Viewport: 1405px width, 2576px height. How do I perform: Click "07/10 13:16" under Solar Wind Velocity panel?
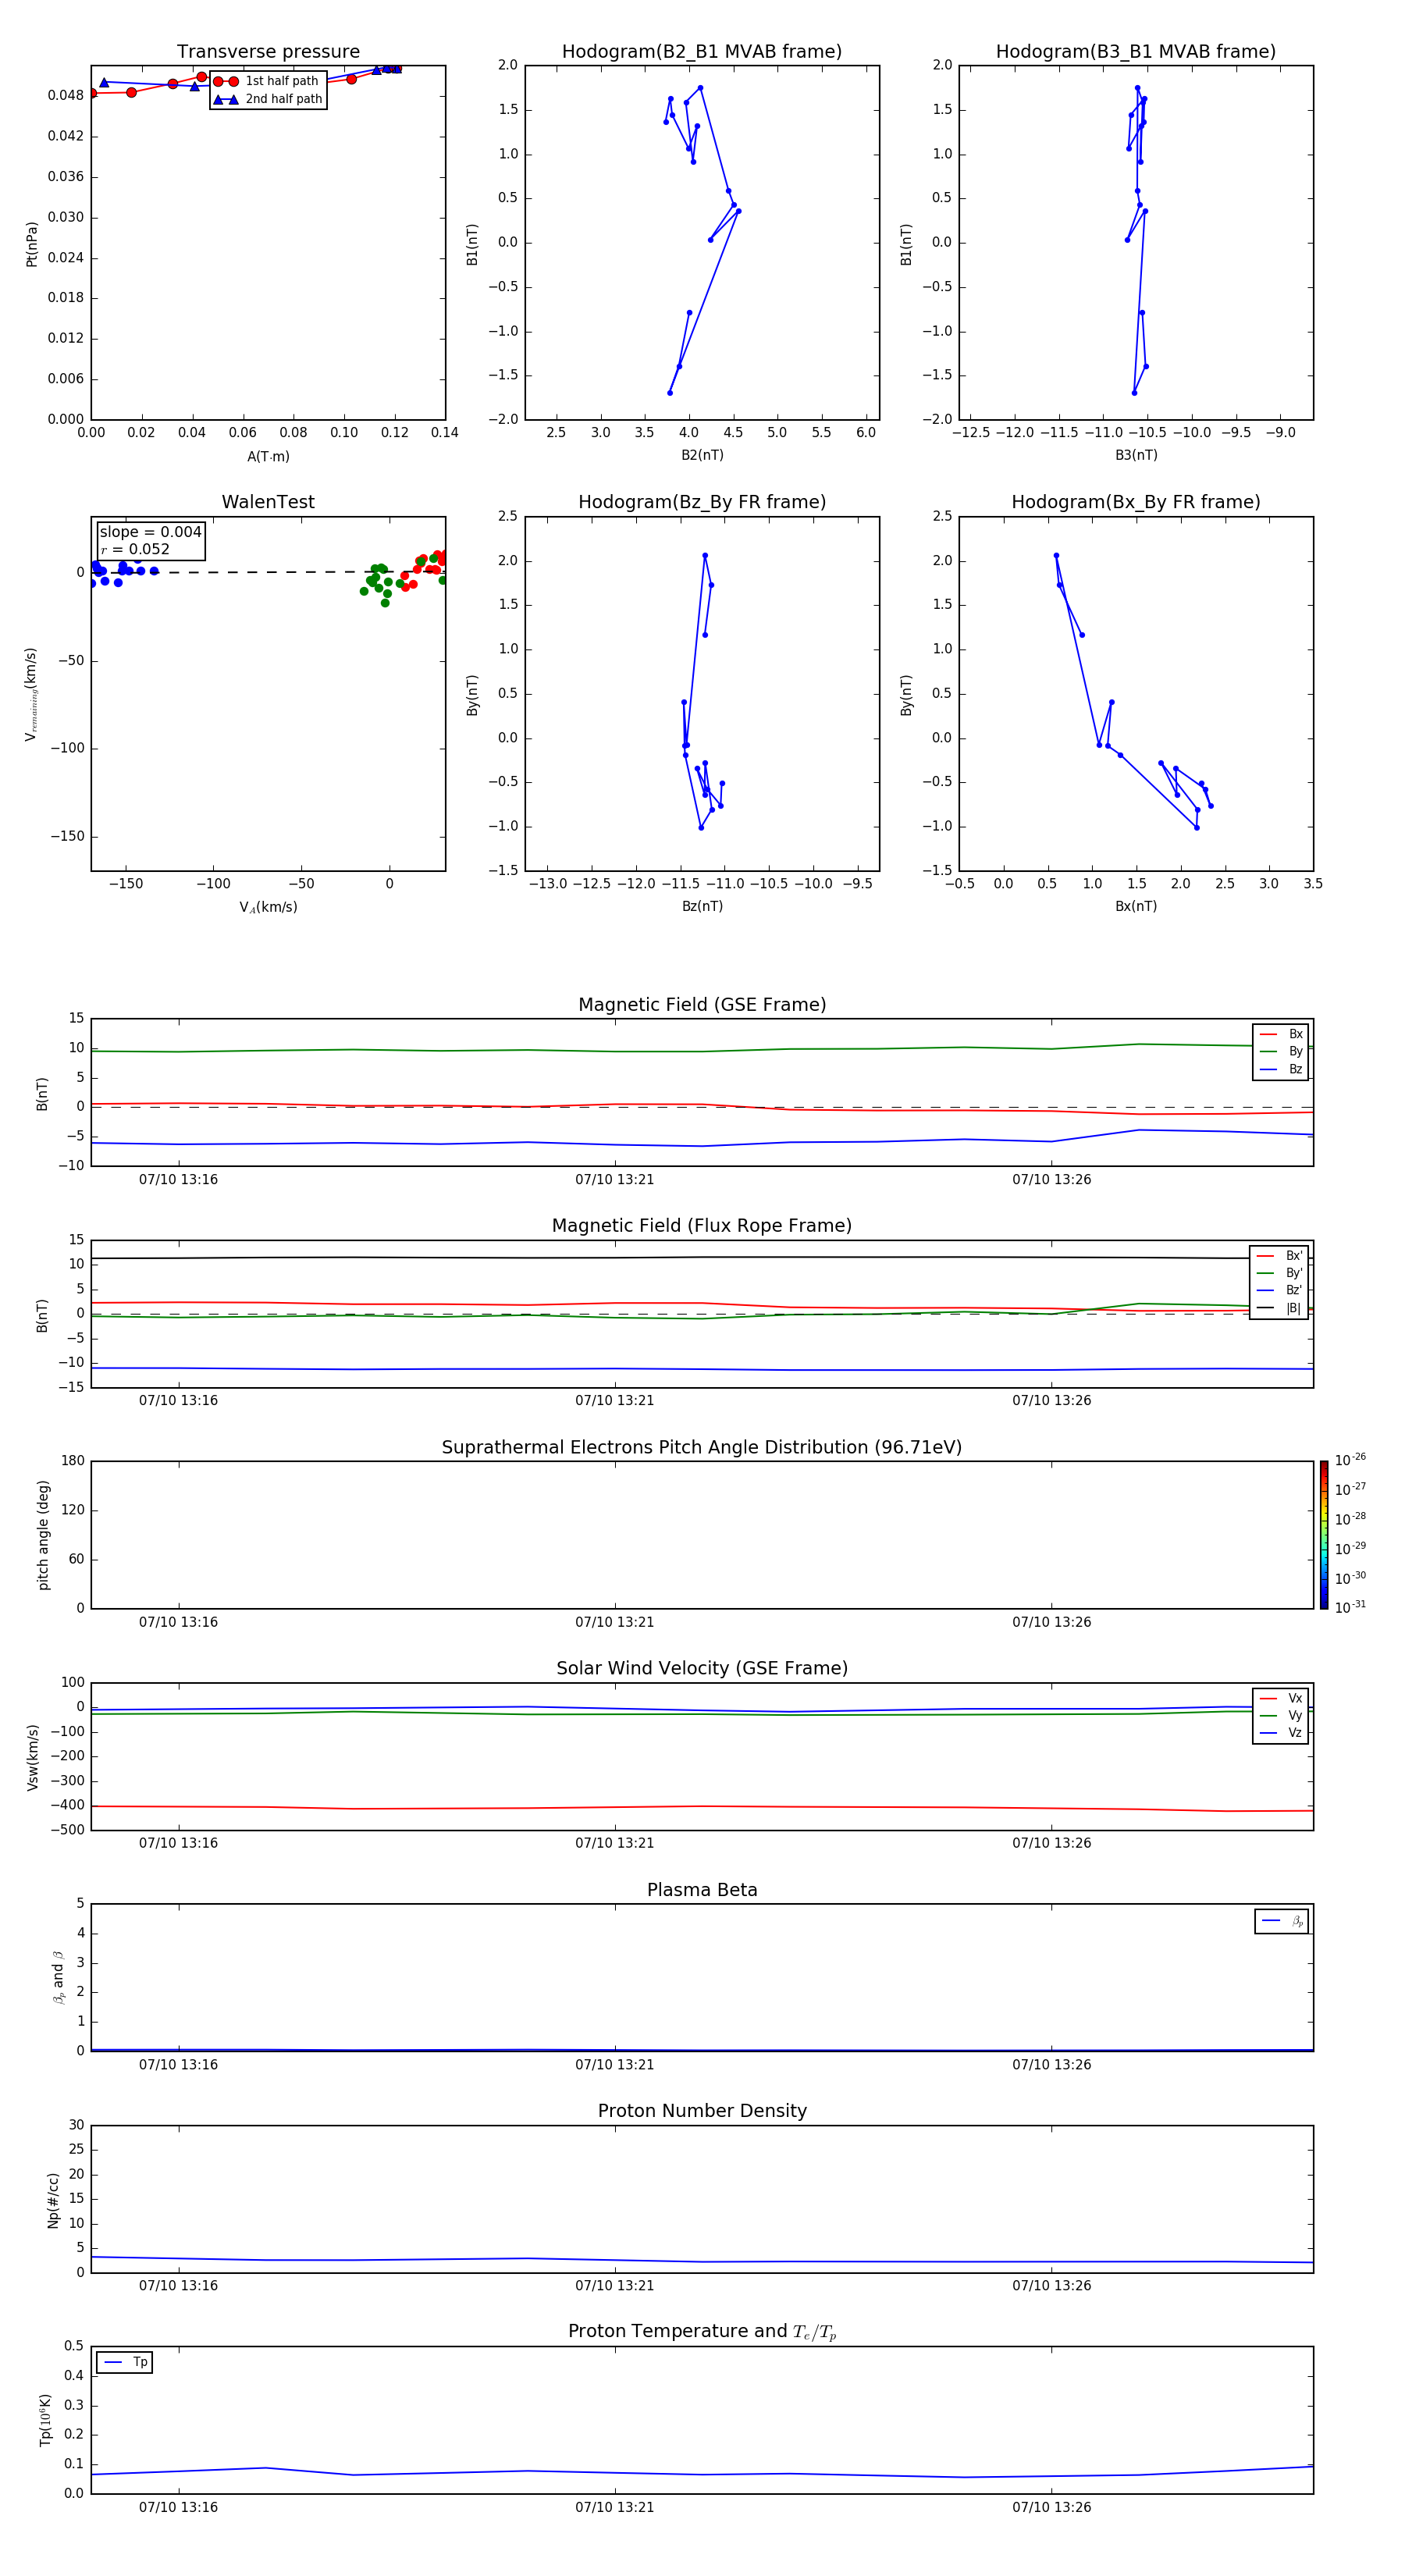pyautogui.click(x=178, y=1843)
